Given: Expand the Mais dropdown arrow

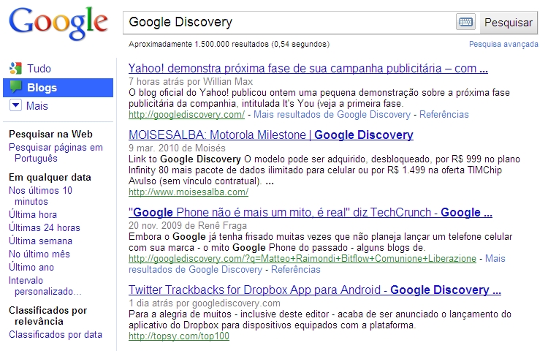Looking at the screenshot, I should pyautogui.click(x=15, y=106).
